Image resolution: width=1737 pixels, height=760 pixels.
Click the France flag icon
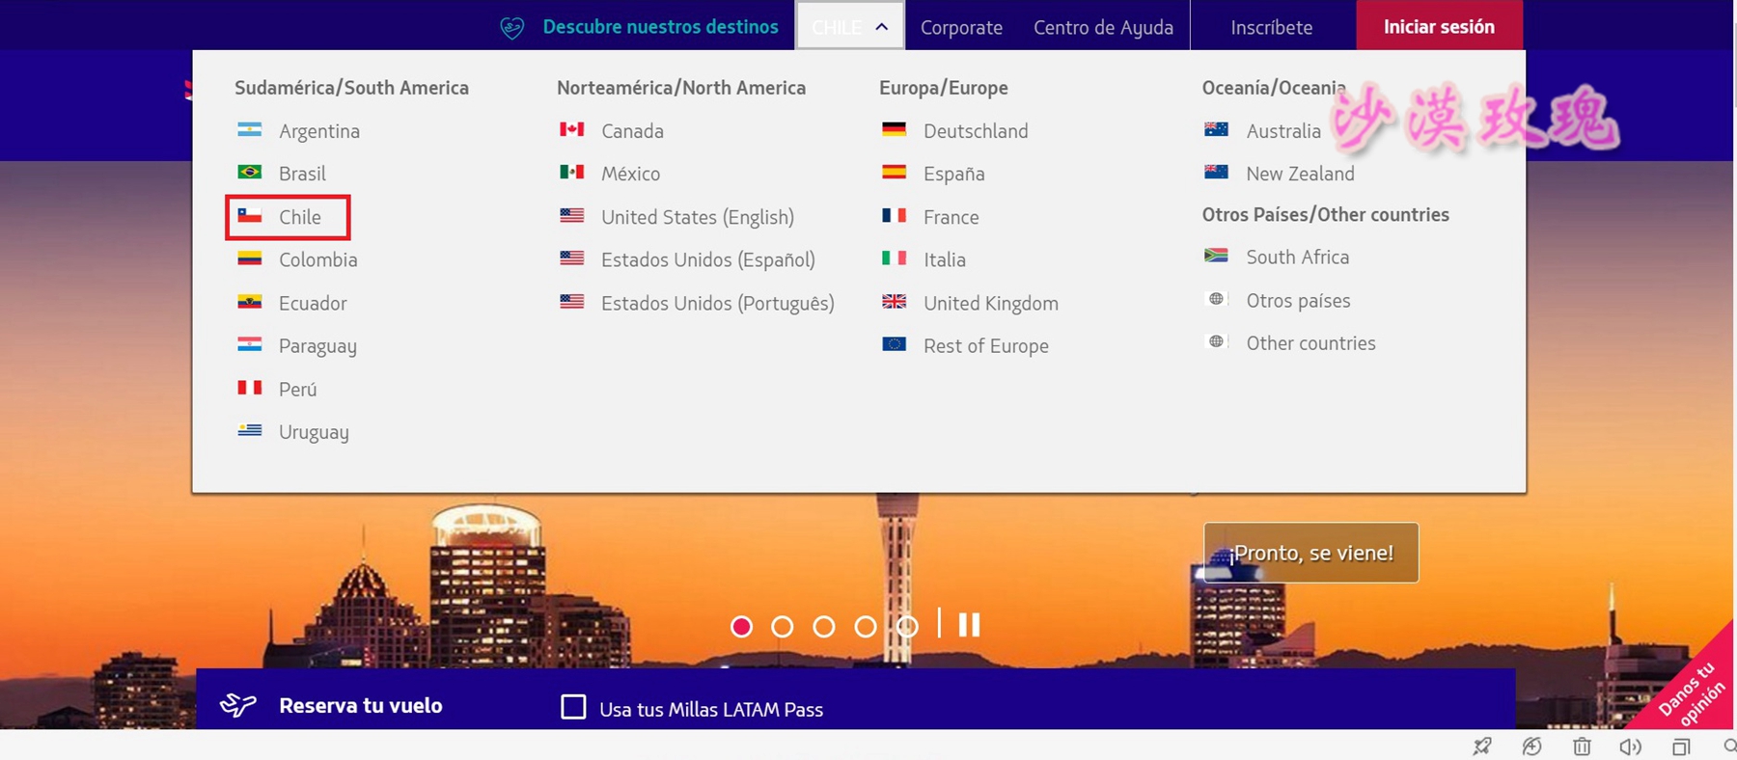(895, 215)
